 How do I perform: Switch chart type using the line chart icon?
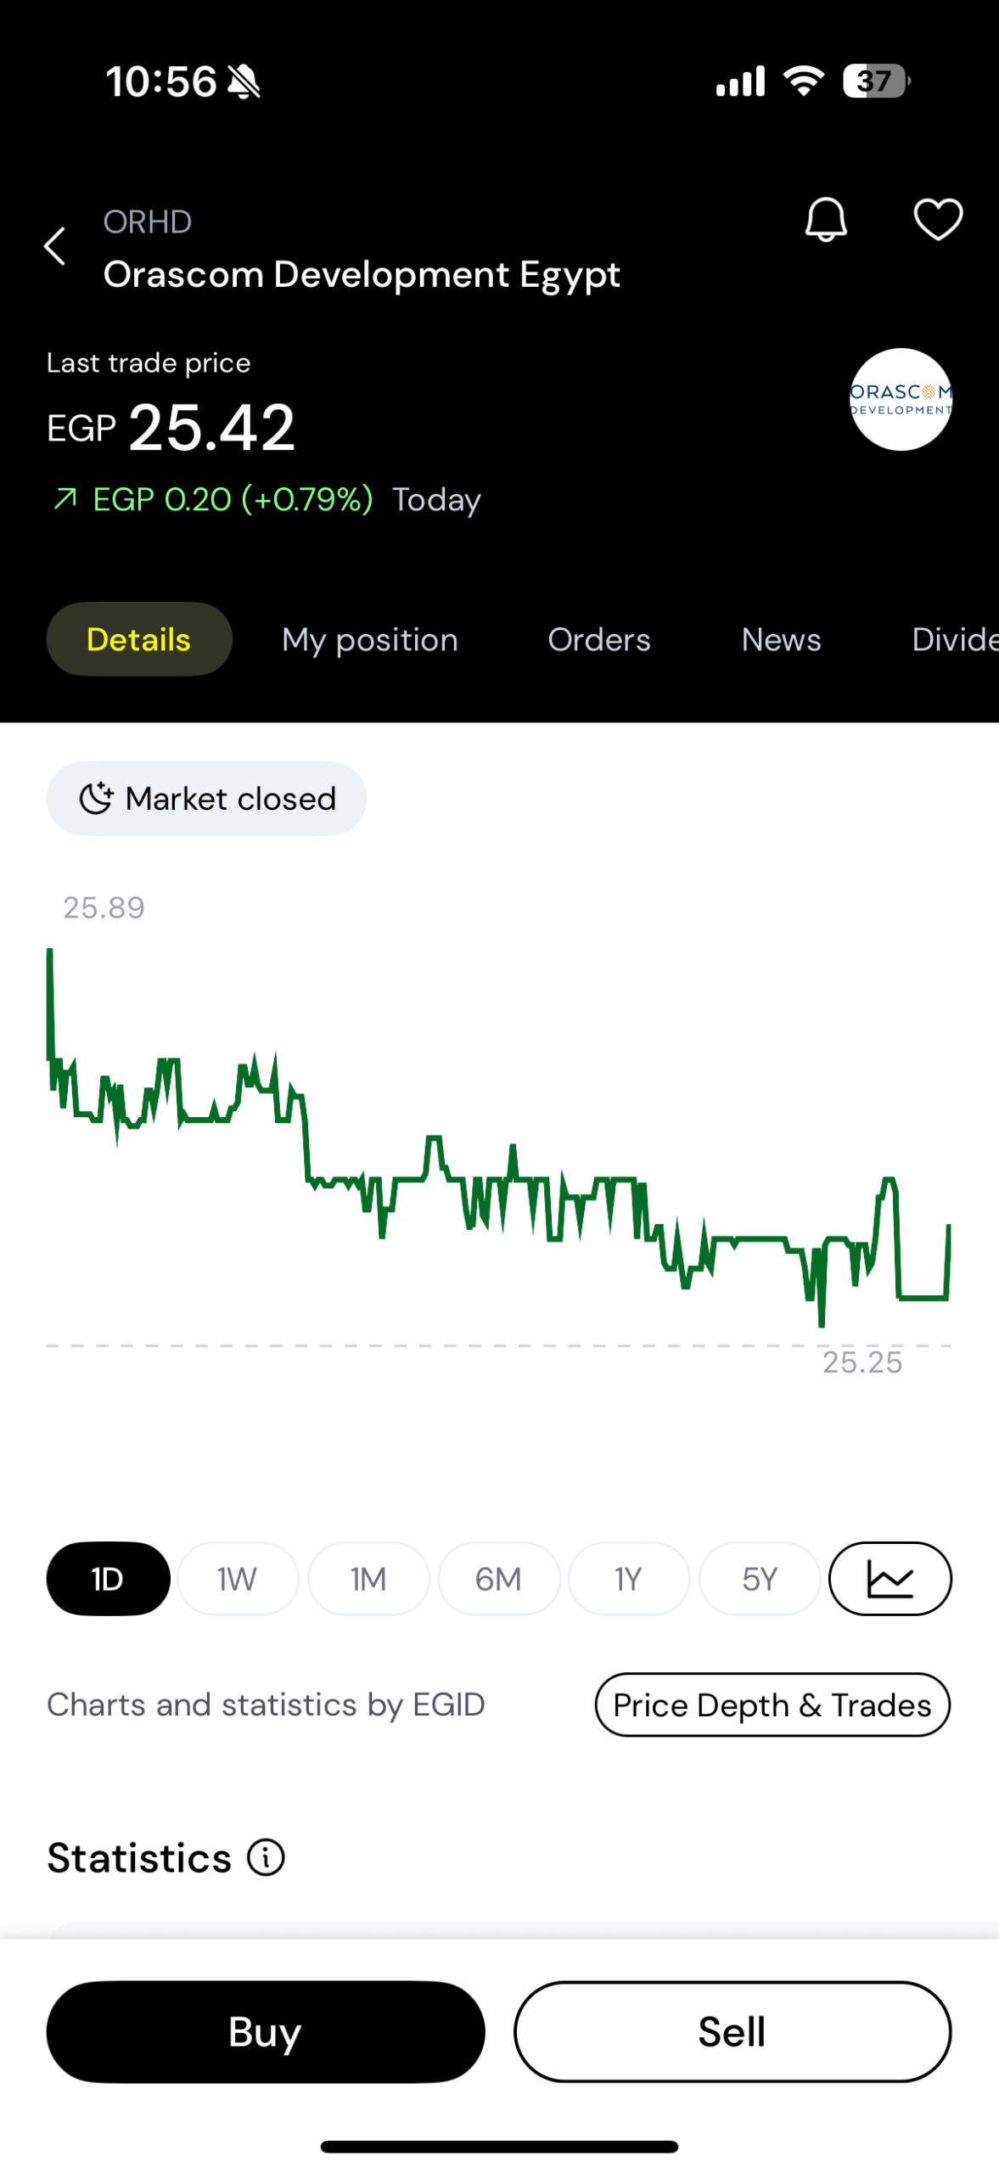coord(889,1578)
